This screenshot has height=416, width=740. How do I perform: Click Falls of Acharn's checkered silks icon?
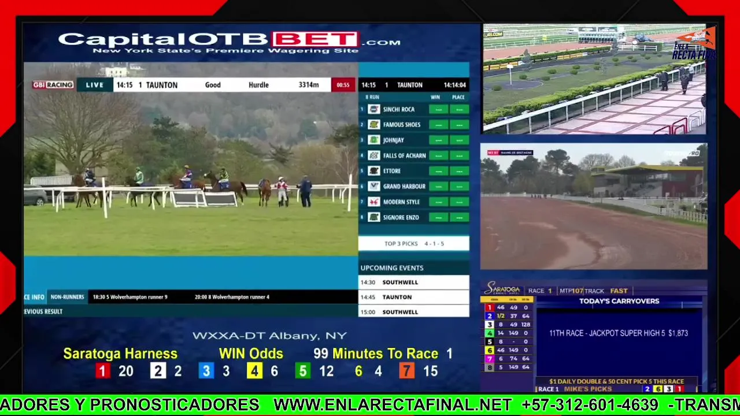[x=374, y=155]
